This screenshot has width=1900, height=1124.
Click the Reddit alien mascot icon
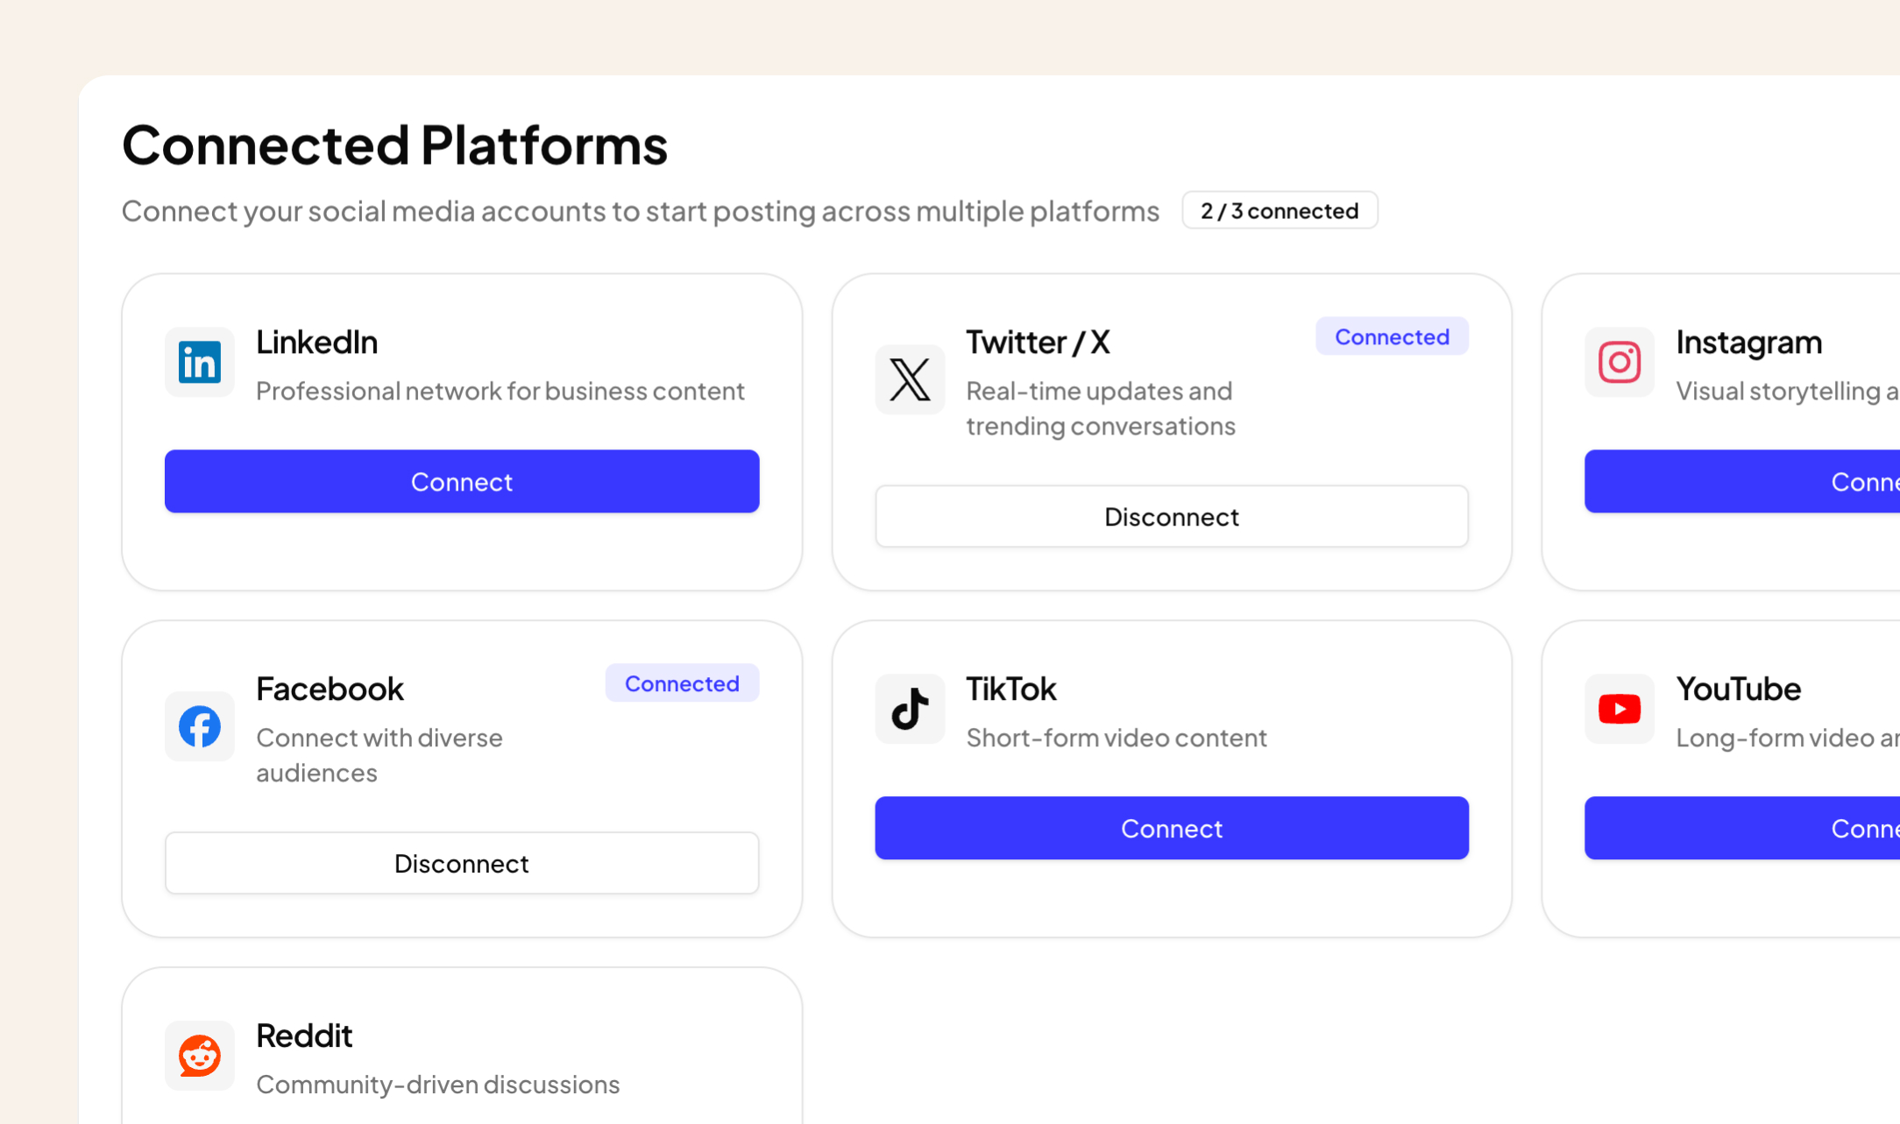coord(199,1056)
